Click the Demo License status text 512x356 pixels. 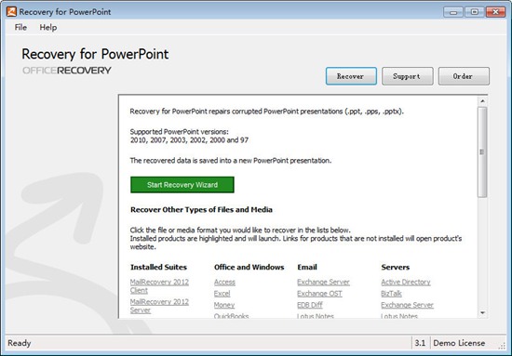(459, 343)
